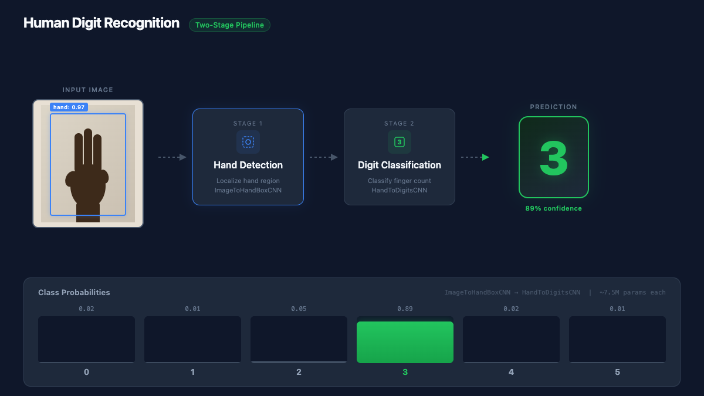
Task: Toggle the highlighted probability bar for digit 3
Action: 405,342
